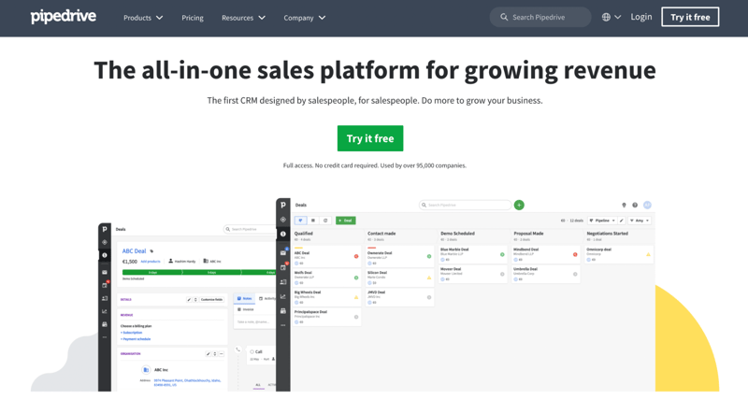748x399 pixels.
Task: Click the Login link
Action: coord(641,17)
